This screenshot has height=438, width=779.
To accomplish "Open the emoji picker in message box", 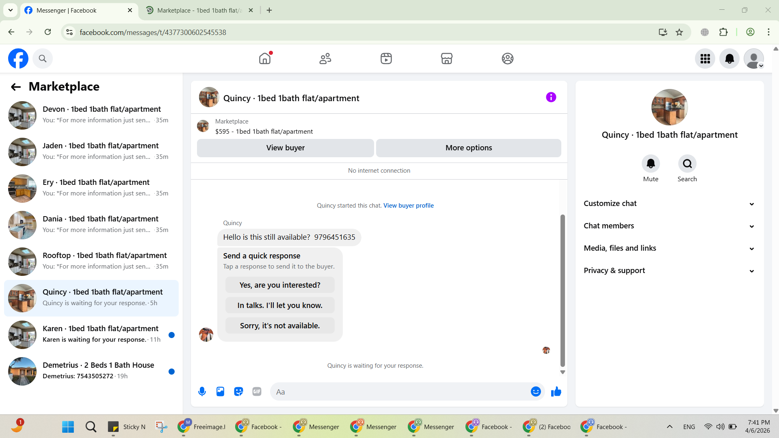I will (x=536, y=392).
